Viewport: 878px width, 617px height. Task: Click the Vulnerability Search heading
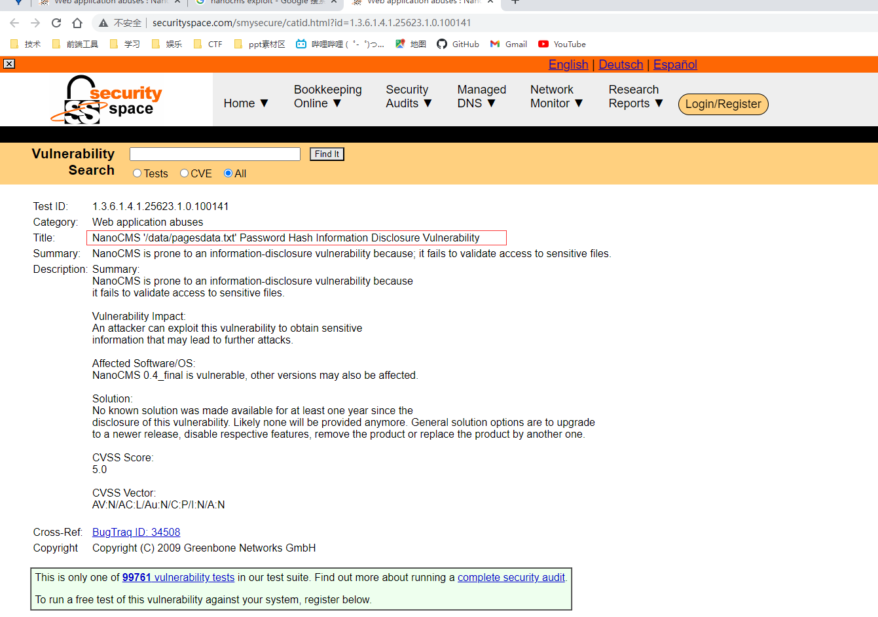pos(73,162)
